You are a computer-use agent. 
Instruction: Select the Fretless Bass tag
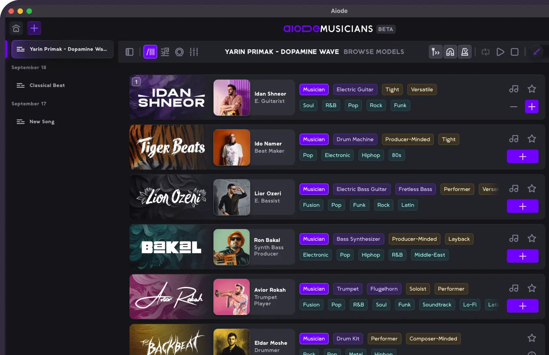tap(415, 189)
